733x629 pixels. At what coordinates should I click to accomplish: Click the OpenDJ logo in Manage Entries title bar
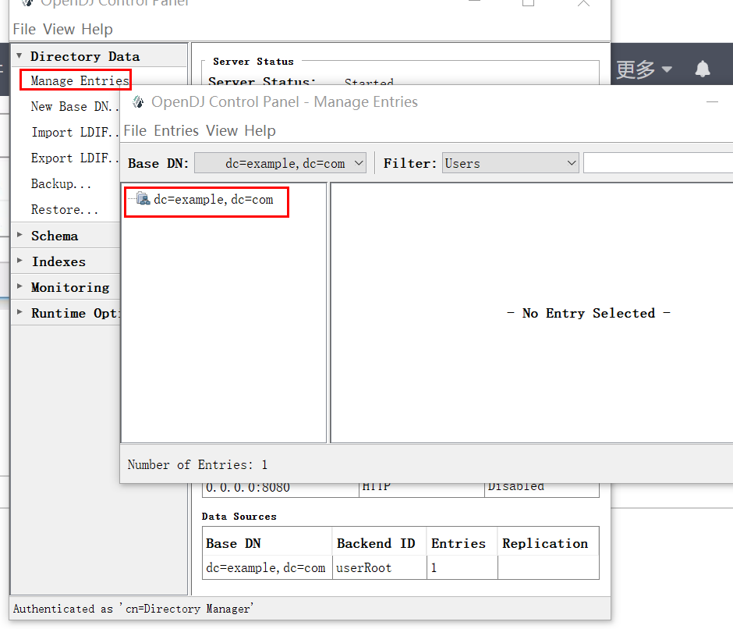[138, 101]
